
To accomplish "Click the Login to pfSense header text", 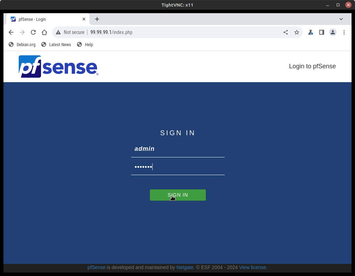I will tap(312, 66).
